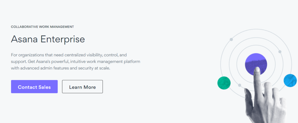Image resolution: width=298 pixels, height=123 pixels.
Task: Select the Collaborative Work Management label
Action: [x=42, y=27]
